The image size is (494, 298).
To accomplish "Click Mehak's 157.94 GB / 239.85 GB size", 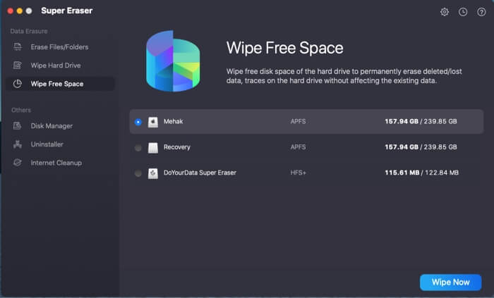I will coord(421,121).
